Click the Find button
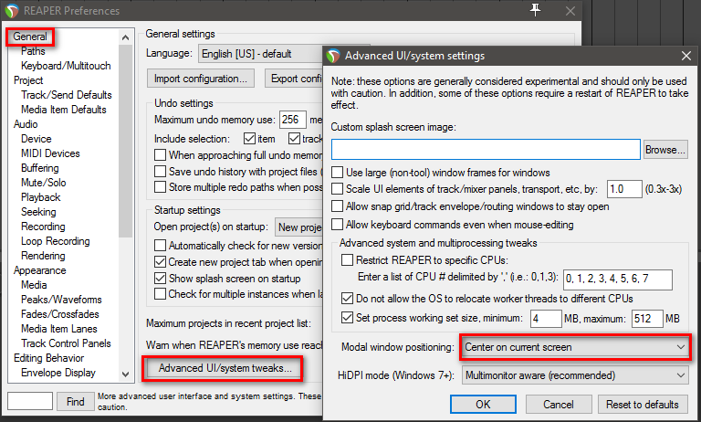The width and height of the screenshot is (701, 422). [75, 401]
